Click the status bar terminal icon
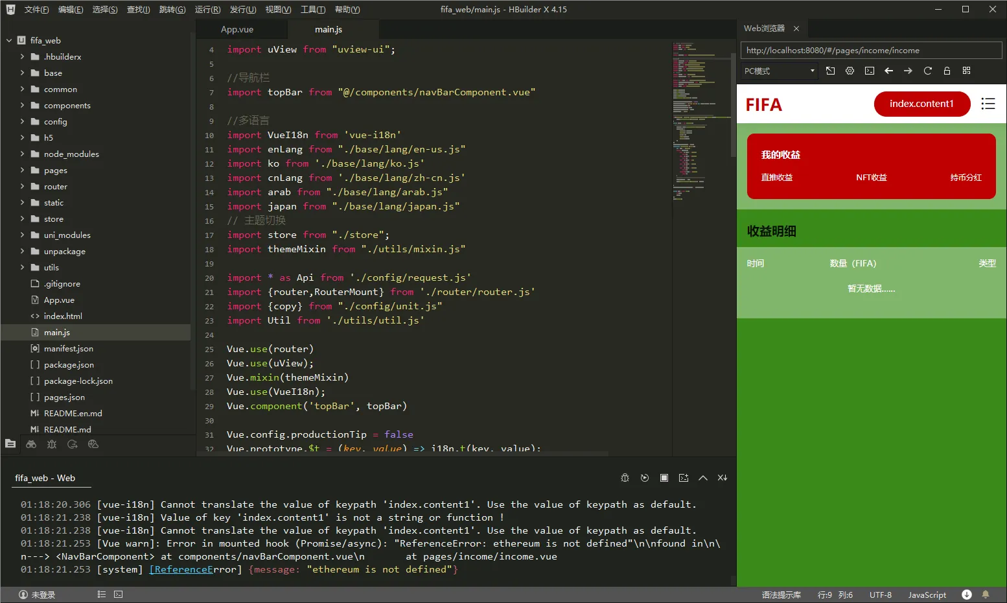This screenshot has height=603, width=1007. 119,595
